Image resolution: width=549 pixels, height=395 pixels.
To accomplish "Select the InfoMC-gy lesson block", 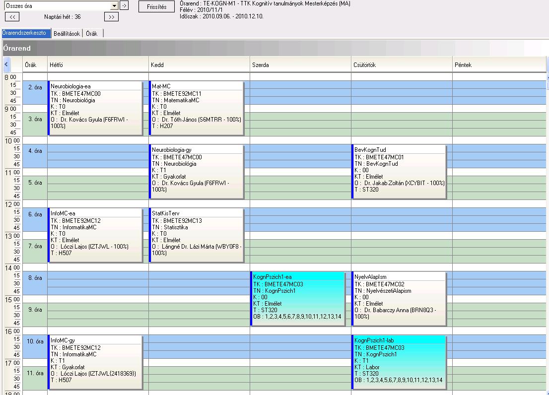I will pyautogui.click(x=95, y=362).
